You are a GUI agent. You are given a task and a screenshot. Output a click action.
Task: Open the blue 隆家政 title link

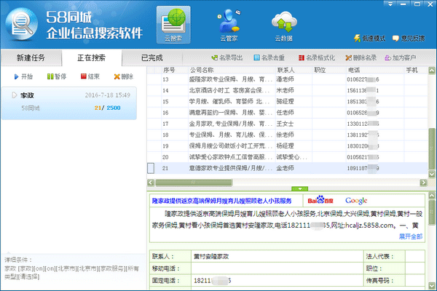pyautogui.click(x=222, y=201)
